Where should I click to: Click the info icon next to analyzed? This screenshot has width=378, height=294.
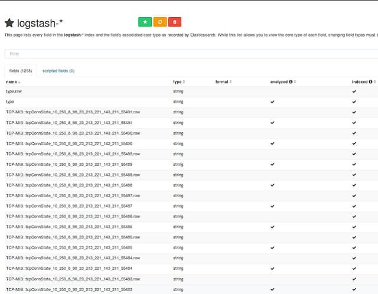(291, 82)
